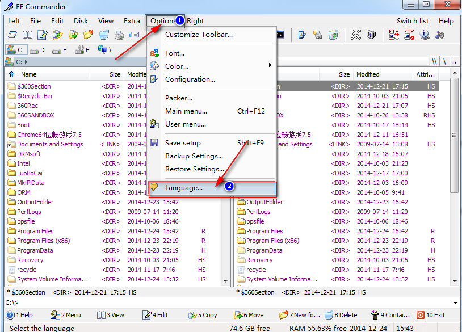Click the FTP connect toolbar icon

(393, 35)
